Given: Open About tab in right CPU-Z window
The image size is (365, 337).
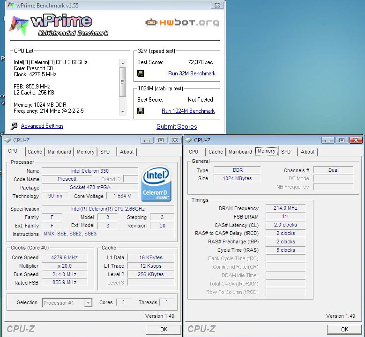Looking at the screenshot, I should click(x=307, y=152).
